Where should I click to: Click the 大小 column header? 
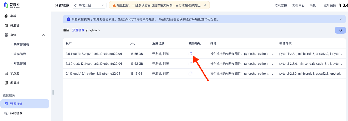click(133, 43)
